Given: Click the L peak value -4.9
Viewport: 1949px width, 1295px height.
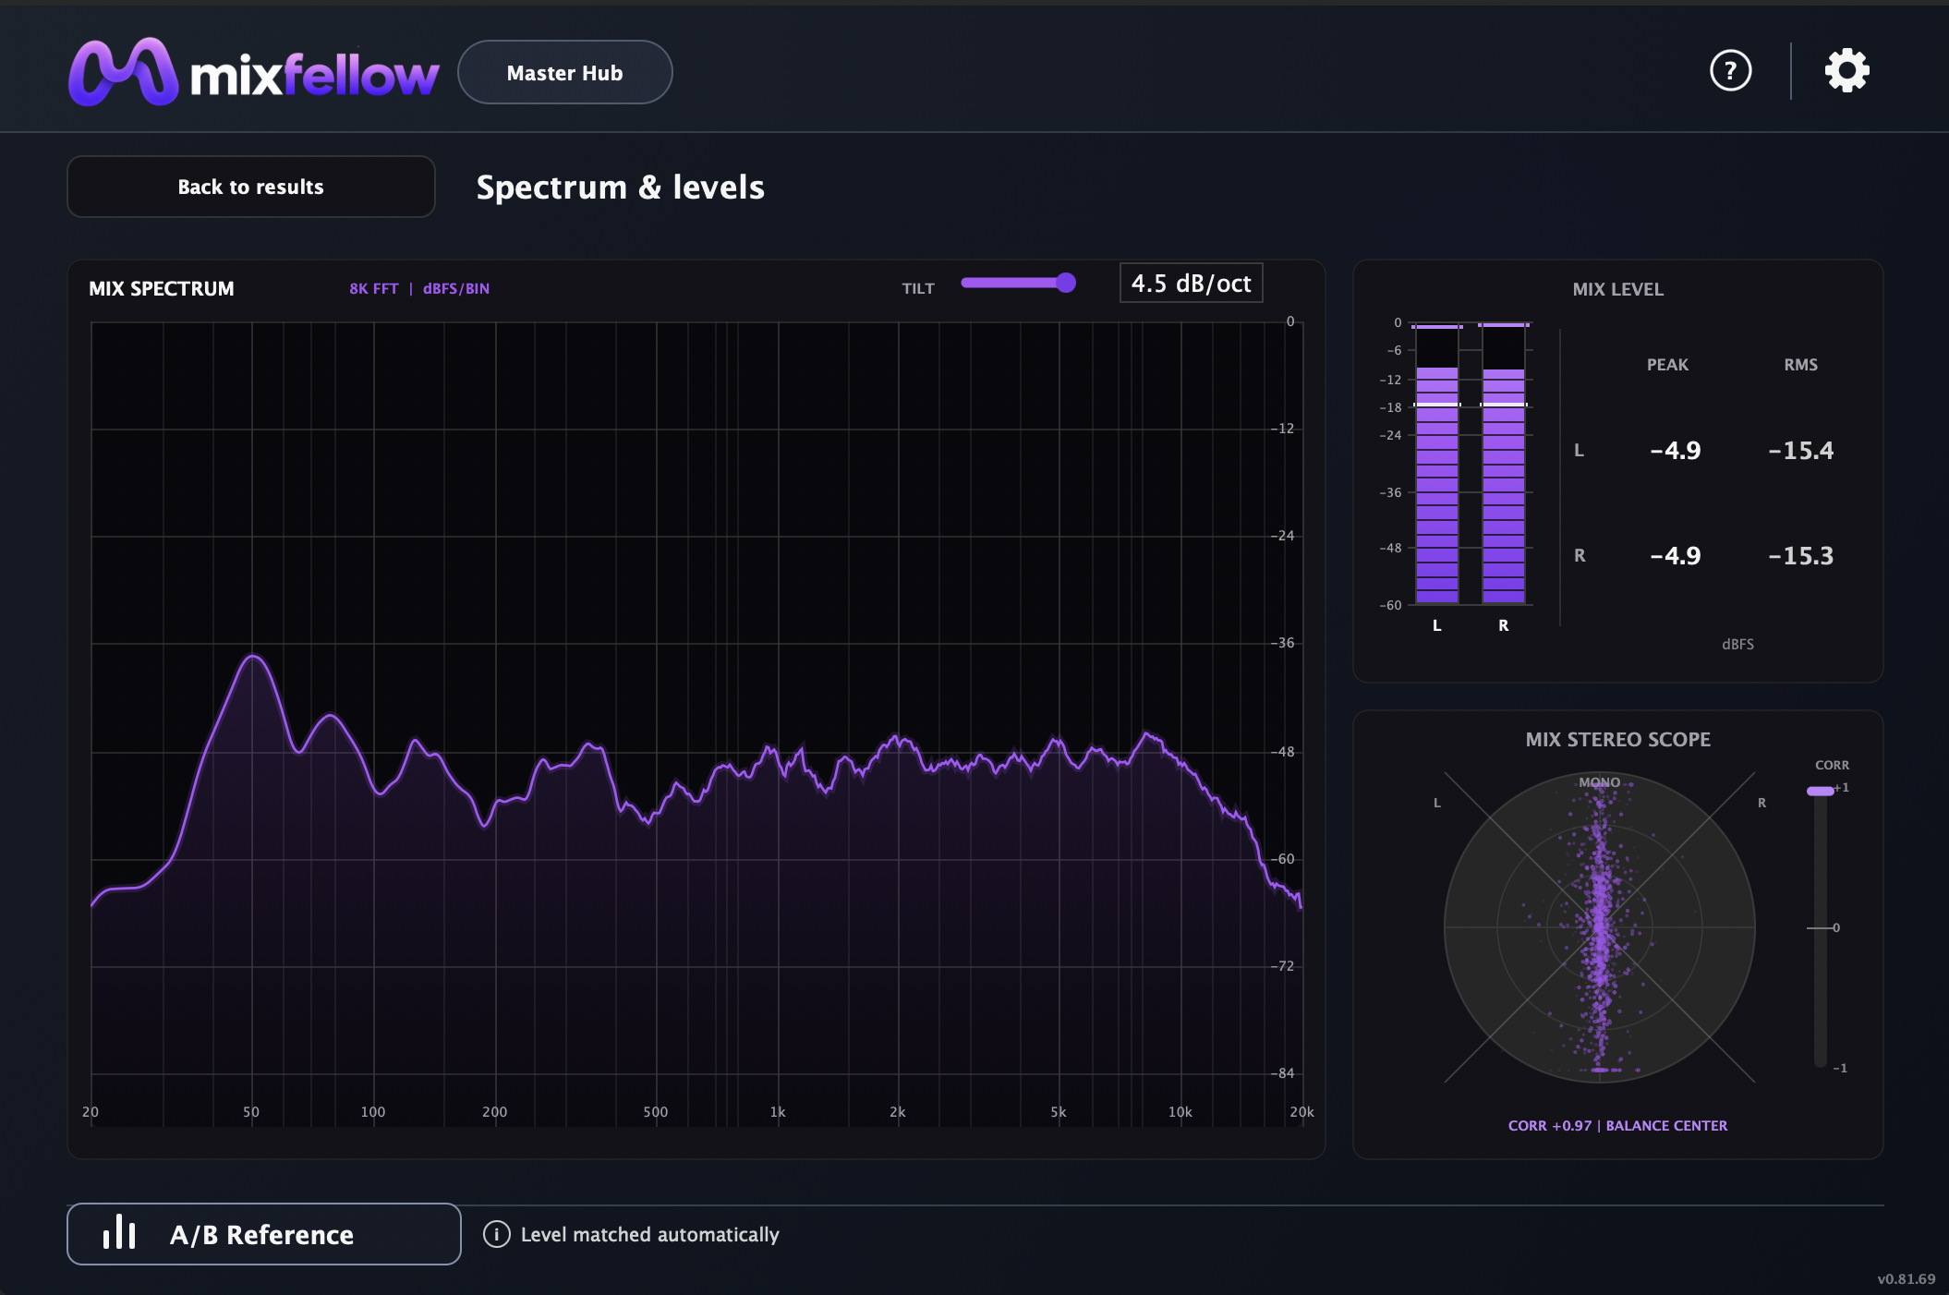Looking at the screenshot, I should pos(1676,450).
